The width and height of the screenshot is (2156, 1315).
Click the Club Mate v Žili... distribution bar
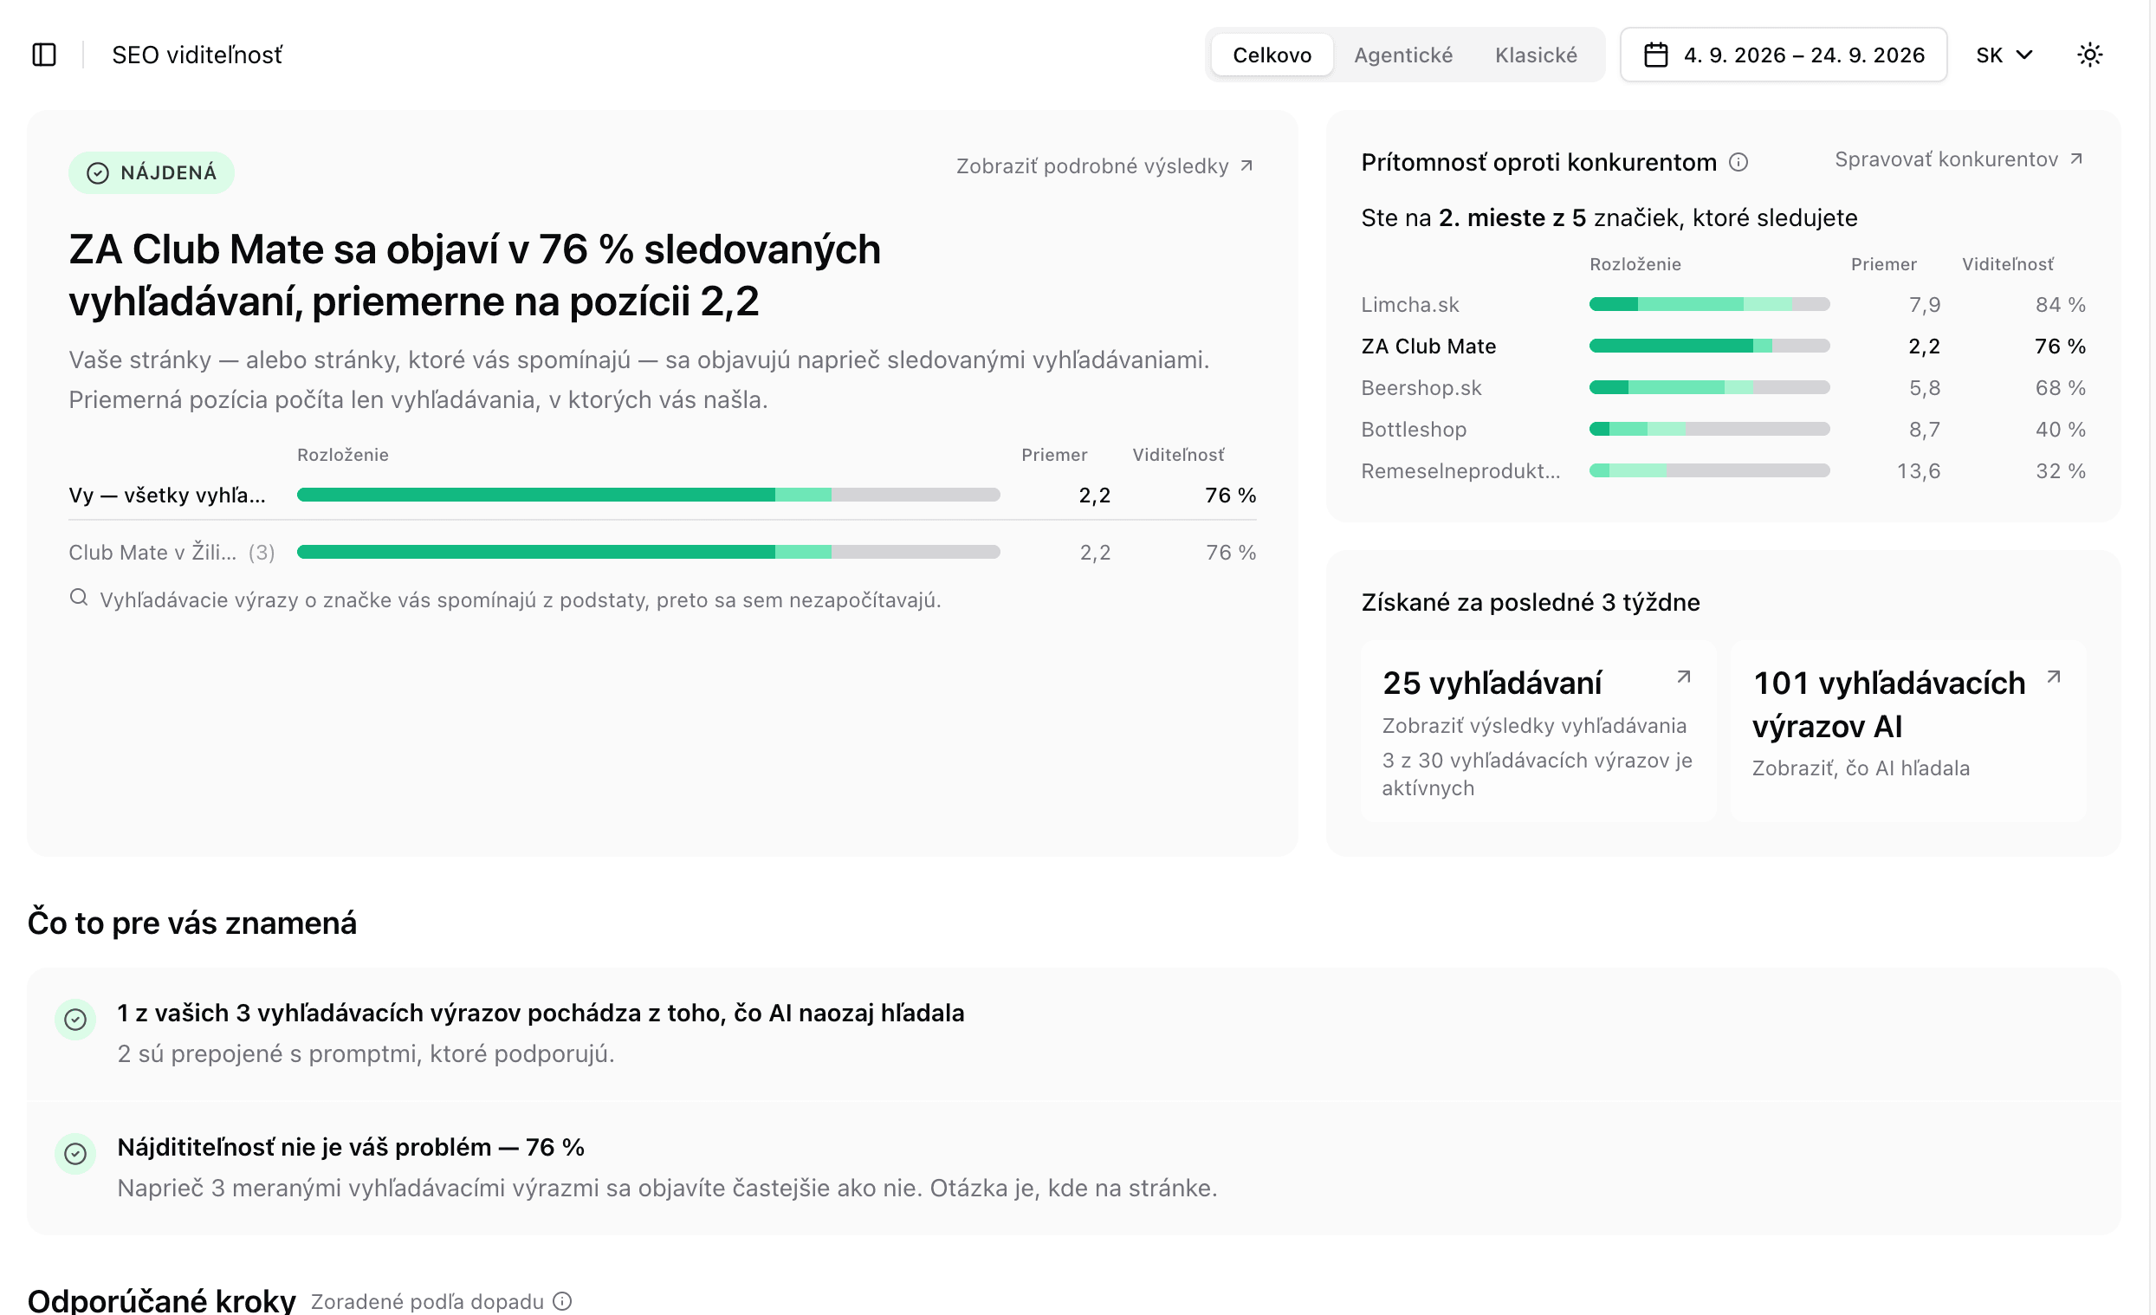pos(649,552)
